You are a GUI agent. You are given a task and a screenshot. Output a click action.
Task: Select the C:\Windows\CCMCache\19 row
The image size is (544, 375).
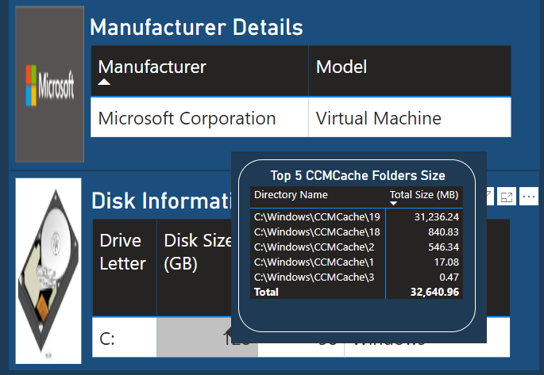point(357,216)
